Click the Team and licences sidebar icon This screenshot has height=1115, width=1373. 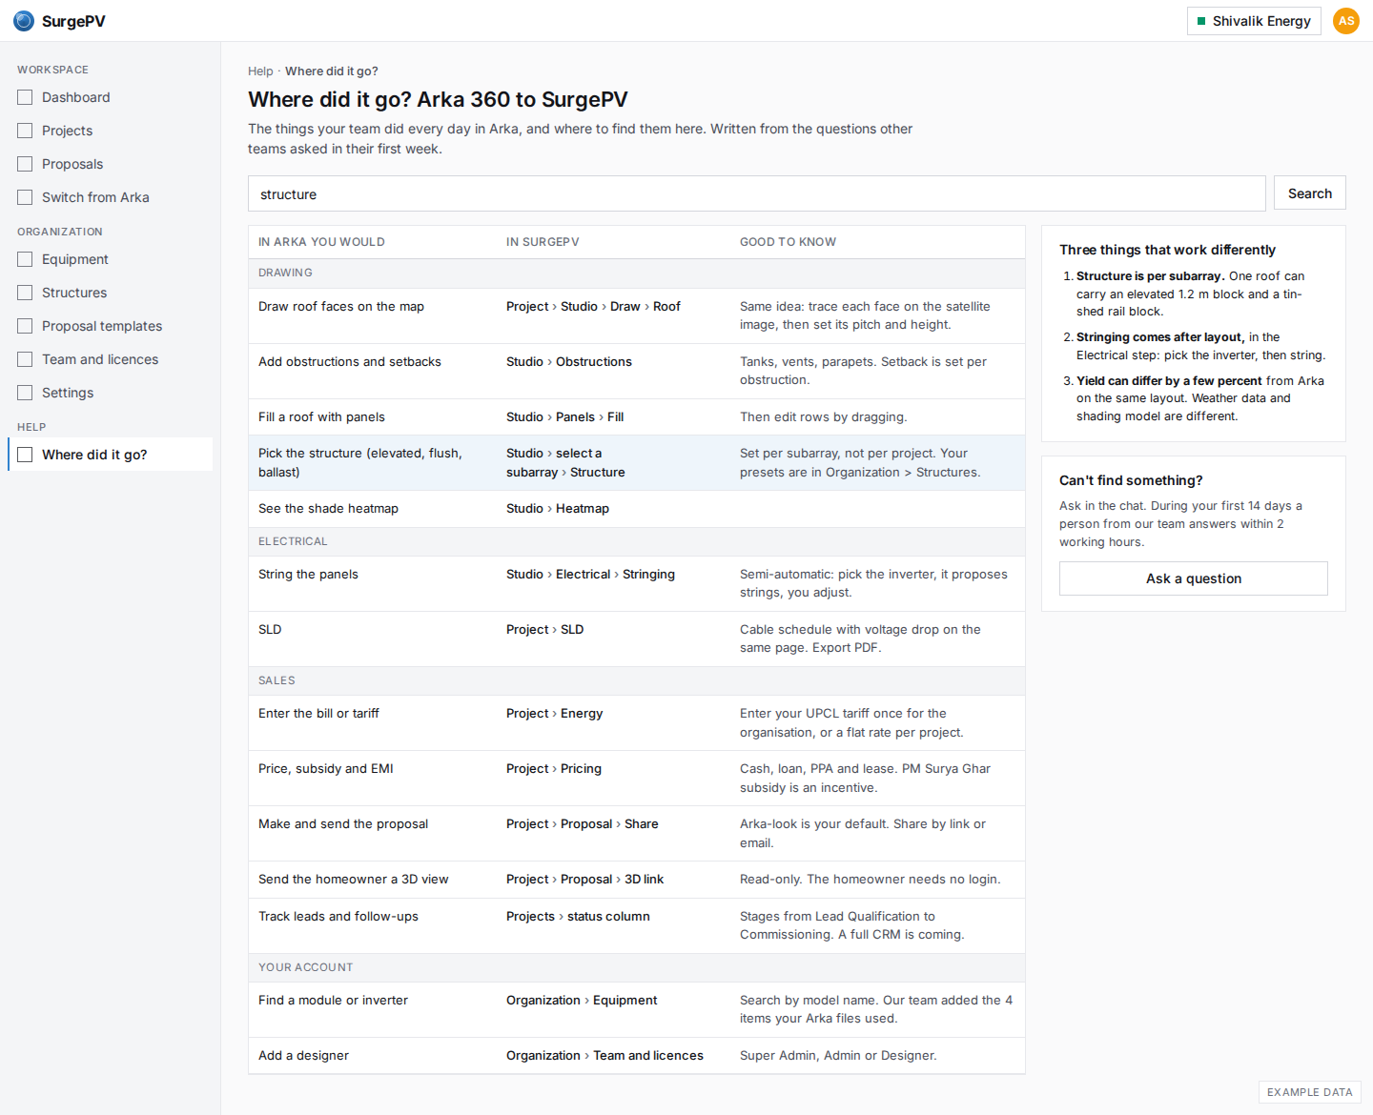click(25, 359)
